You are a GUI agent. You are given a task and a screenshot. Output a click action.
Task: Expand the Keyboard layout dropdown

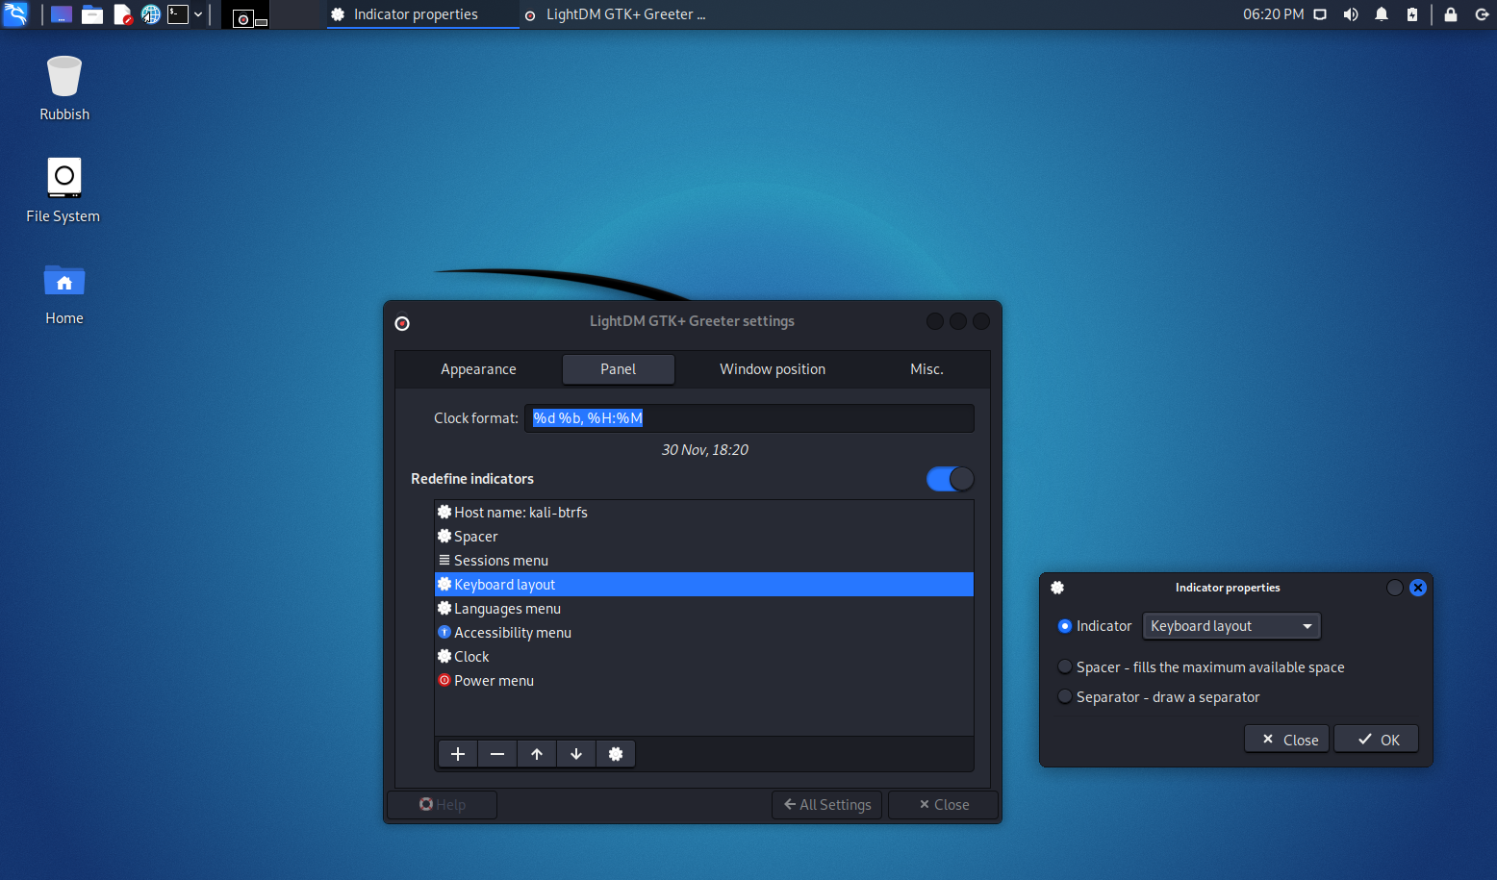tap(1231, 626)
